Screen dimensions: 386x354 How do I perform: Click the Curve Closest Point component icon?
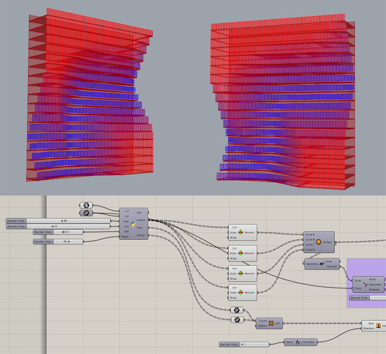point(365,283)
